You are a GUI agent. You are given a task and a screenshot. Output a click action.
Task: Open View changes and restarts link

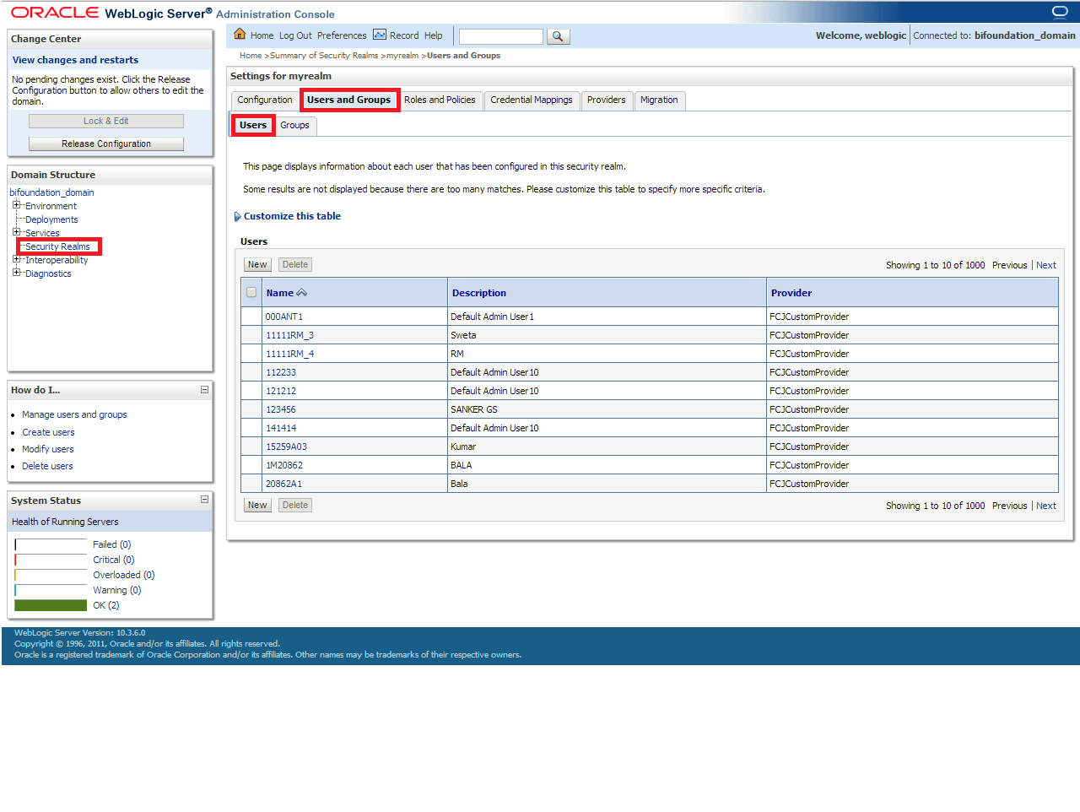(75, 60)
